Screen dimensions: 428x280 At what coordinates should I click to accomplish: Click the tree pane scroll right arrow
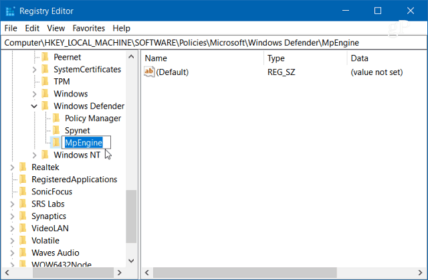(119, 273)
